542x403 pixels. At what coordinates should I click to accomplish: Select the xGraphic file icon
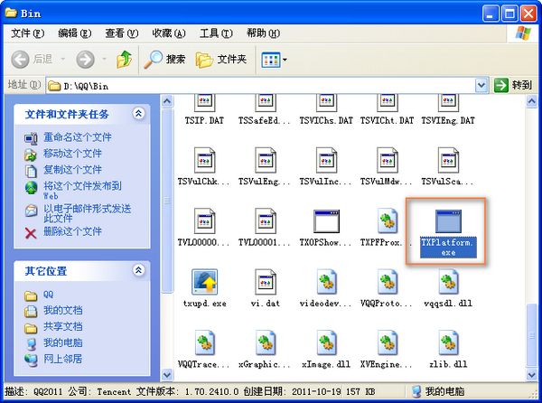click(265, 342)
